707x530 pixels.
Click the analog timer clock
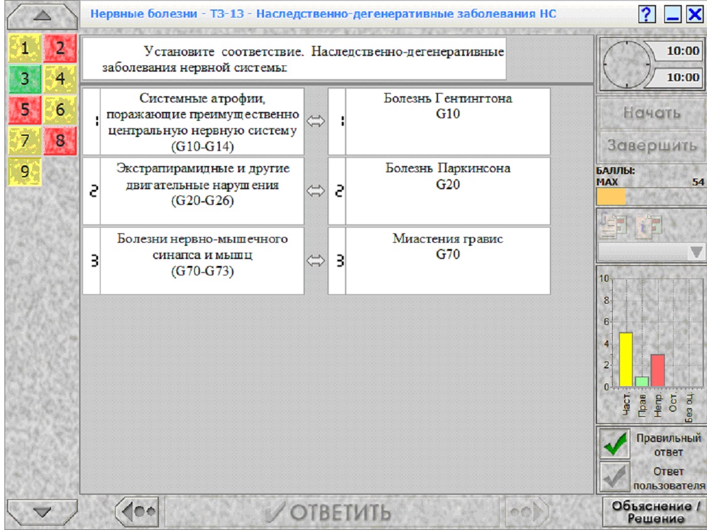click(x=627, y=64)
